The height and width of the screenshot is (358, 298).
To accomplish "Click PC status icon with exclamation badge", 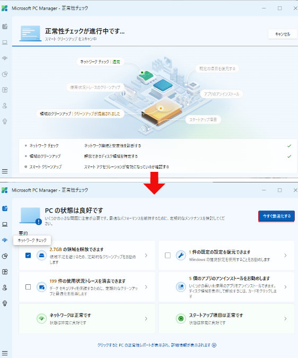I will click(x=31, y=216).
